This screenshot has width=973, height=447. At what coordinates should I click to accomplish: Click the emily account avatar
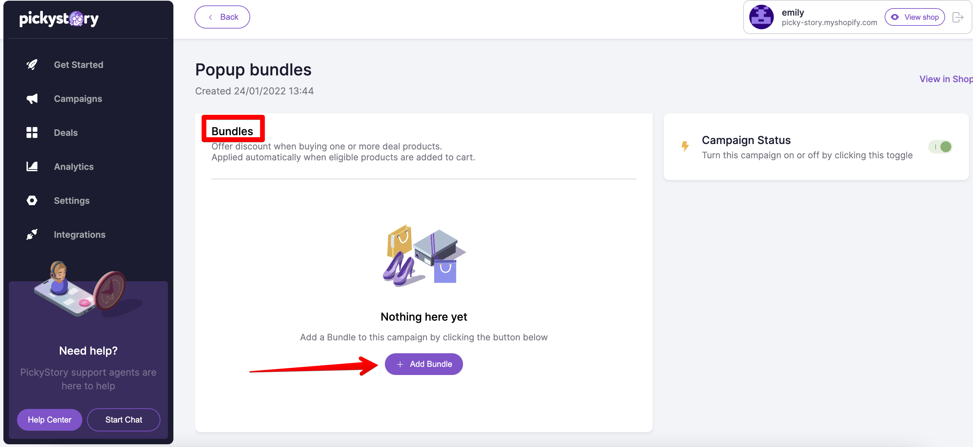click(x=761, y=17)
